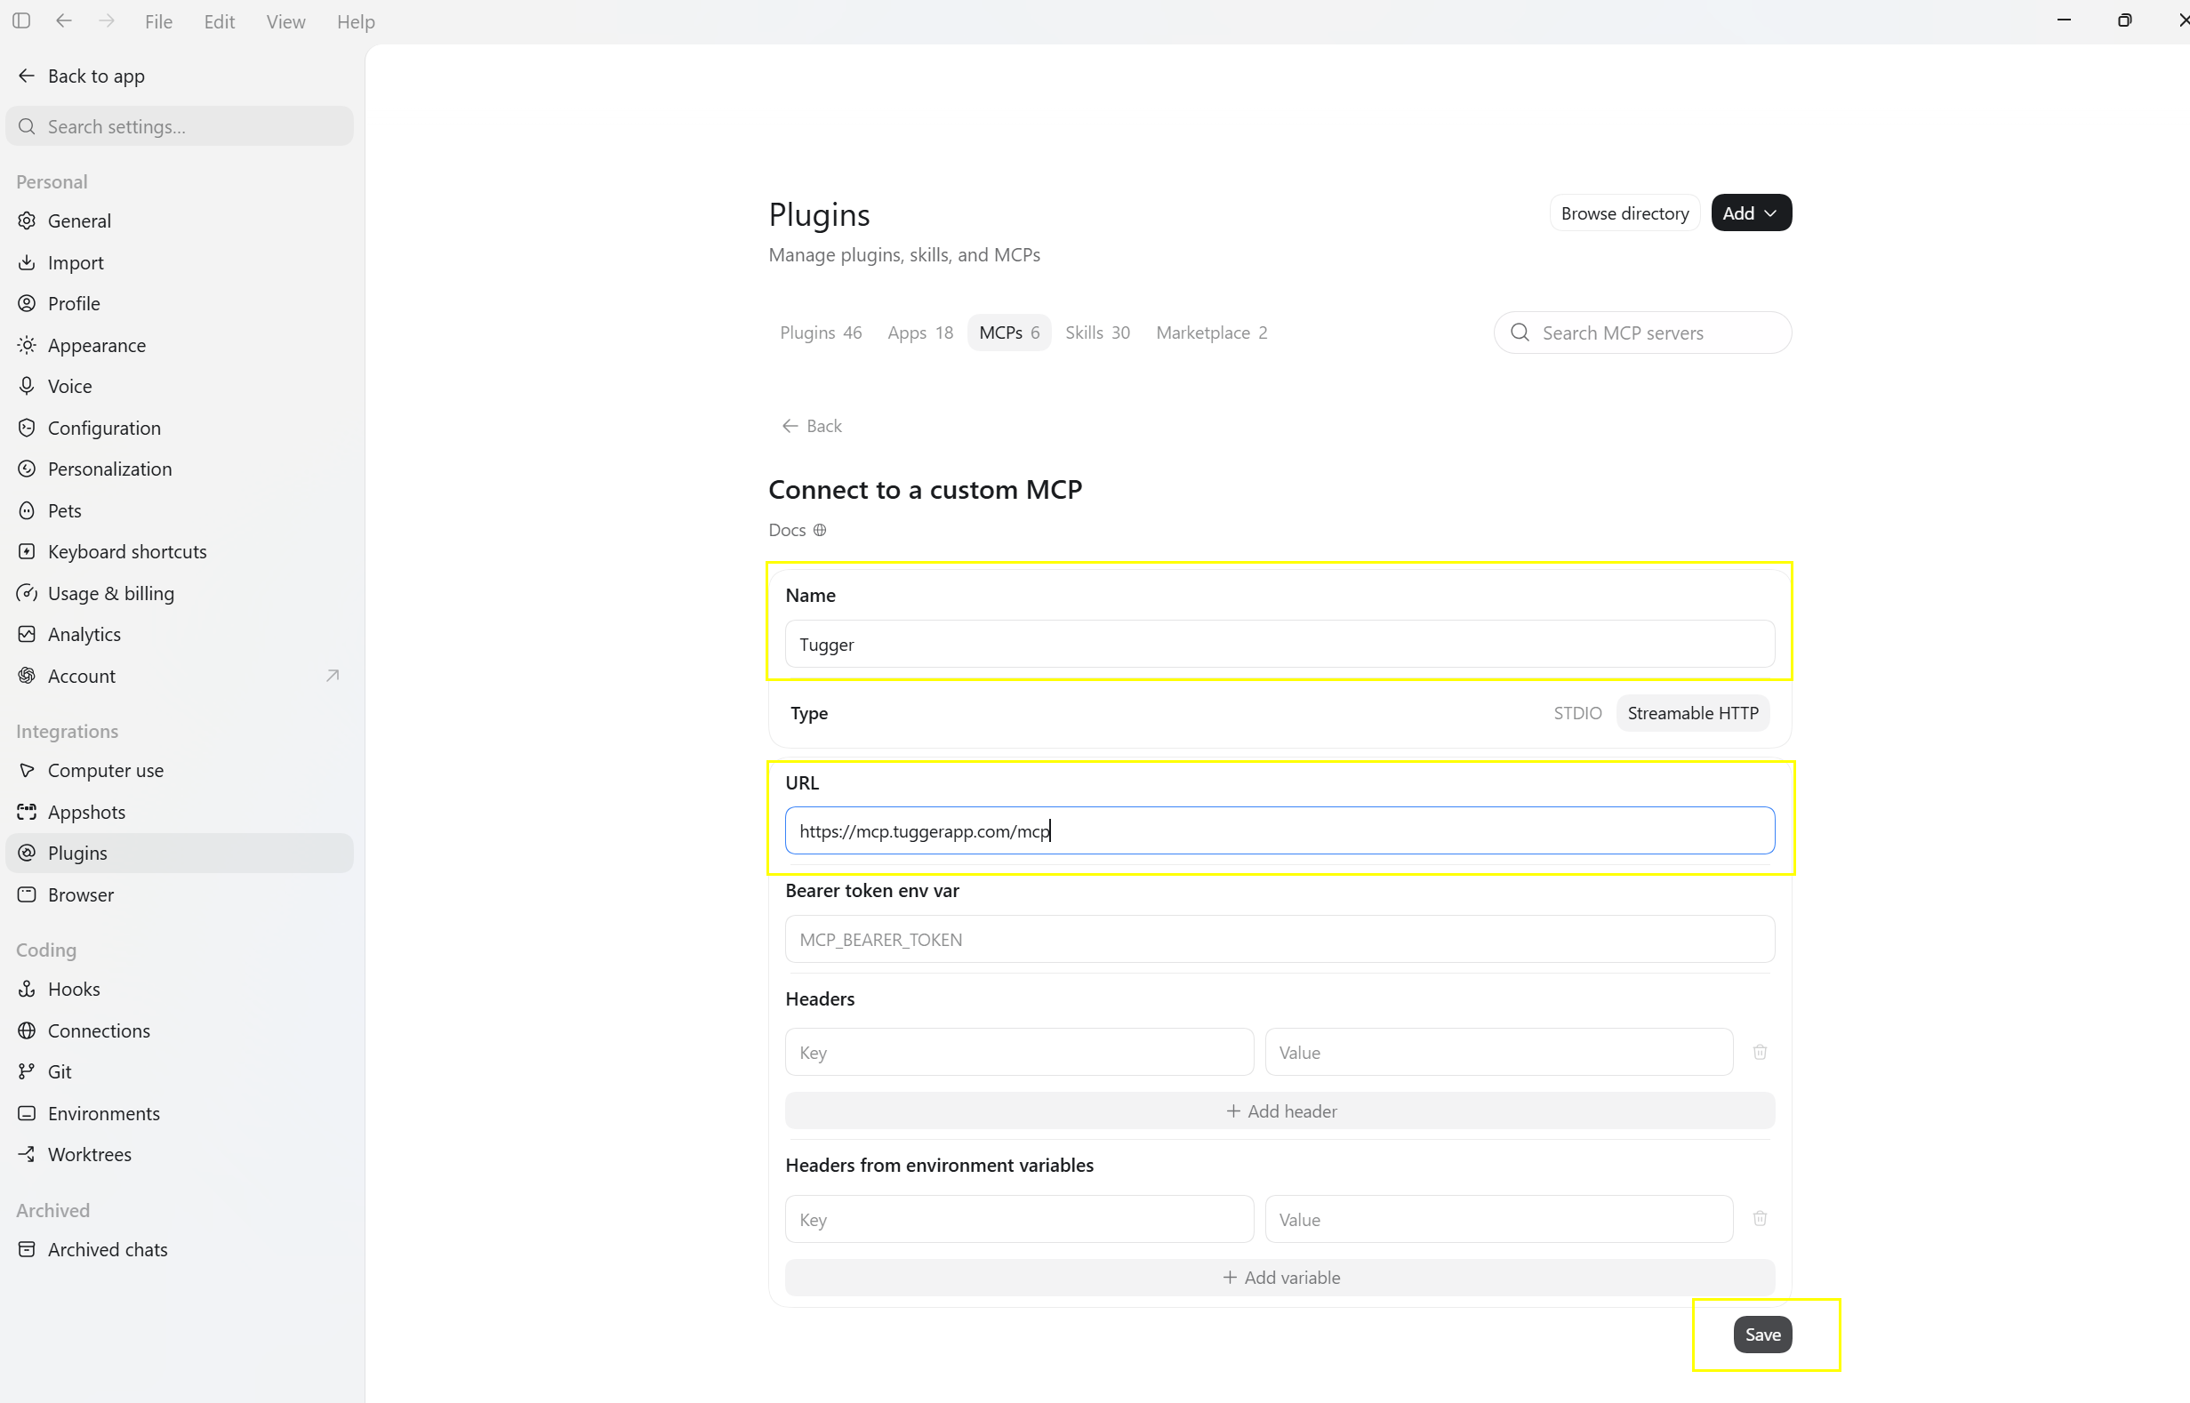The height and width of the screenshot is (1403, 2190).
Task: Toggle the sidebar panel icon
Action: pyautogui.click(x=22, y=21)
